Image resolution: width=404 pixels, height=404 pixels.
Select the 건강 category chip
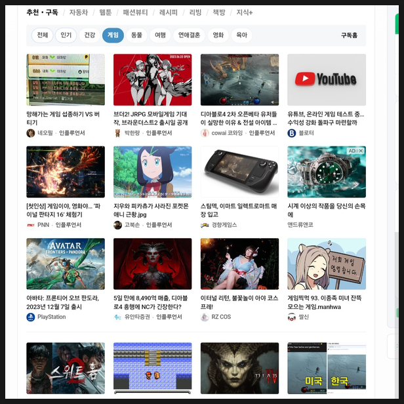tap(90, 35)
